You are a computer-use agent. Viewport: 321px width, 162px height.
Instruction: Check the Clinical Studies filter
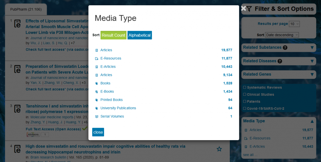tap(245, 94)
